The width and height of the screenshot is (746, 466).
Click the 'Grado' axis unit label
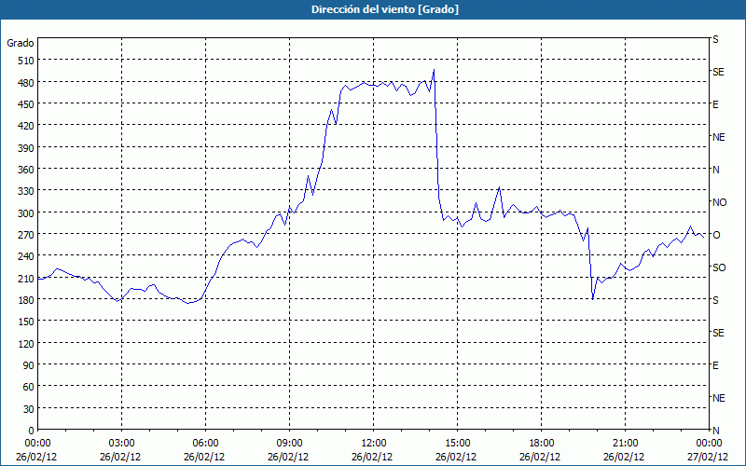(x=21, y=43)
